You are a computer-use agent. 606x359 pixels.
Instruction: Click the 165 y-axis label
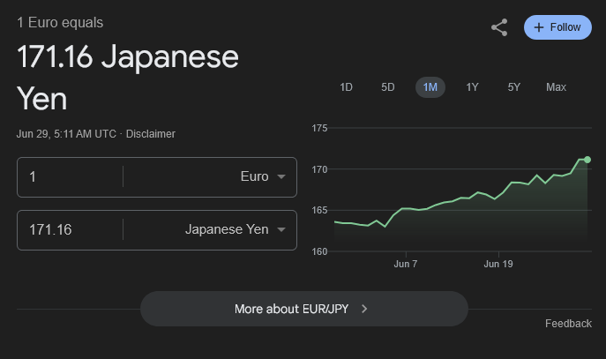(x=319, y=210)
